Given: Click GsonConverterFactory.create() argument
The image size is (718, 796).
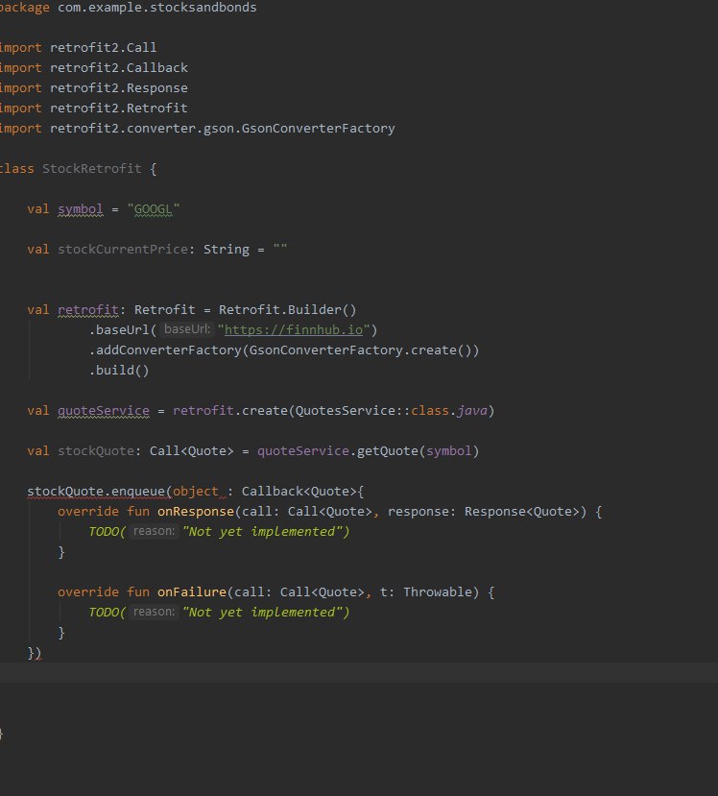Looking at the screenshot, I should coord(360,350).
